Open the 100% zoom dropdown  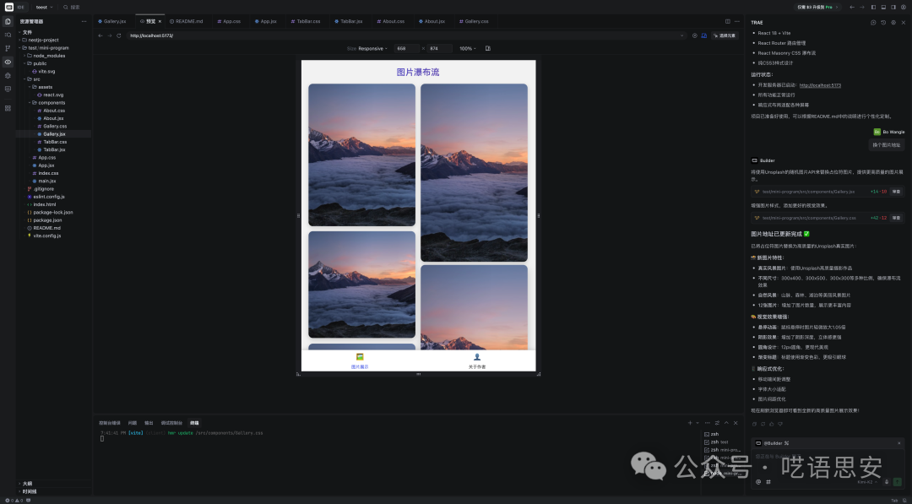tap(468, 49)
